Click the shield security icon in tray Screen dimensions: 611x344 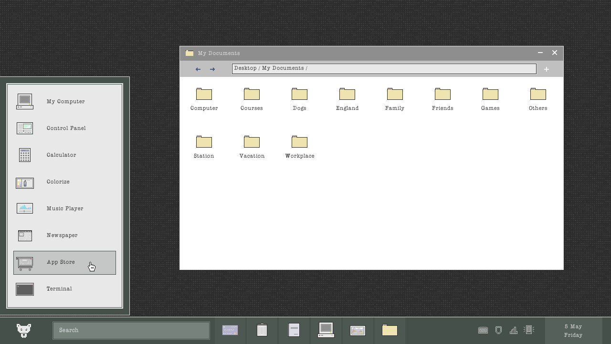498,330
